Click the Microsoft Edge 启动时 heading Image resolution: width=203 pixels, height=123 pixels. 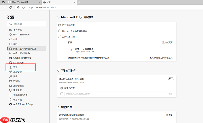[77, 17]
